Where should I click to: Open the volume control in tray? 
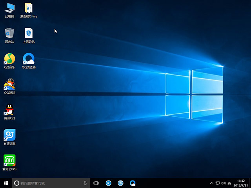(x=223, y=183)
